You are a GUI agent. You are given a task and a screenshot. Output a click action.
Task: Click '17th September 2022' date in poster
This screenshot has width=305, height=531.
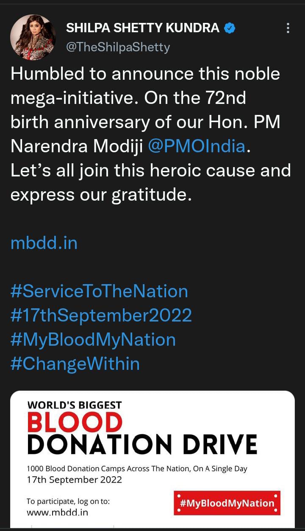[74, 480]
